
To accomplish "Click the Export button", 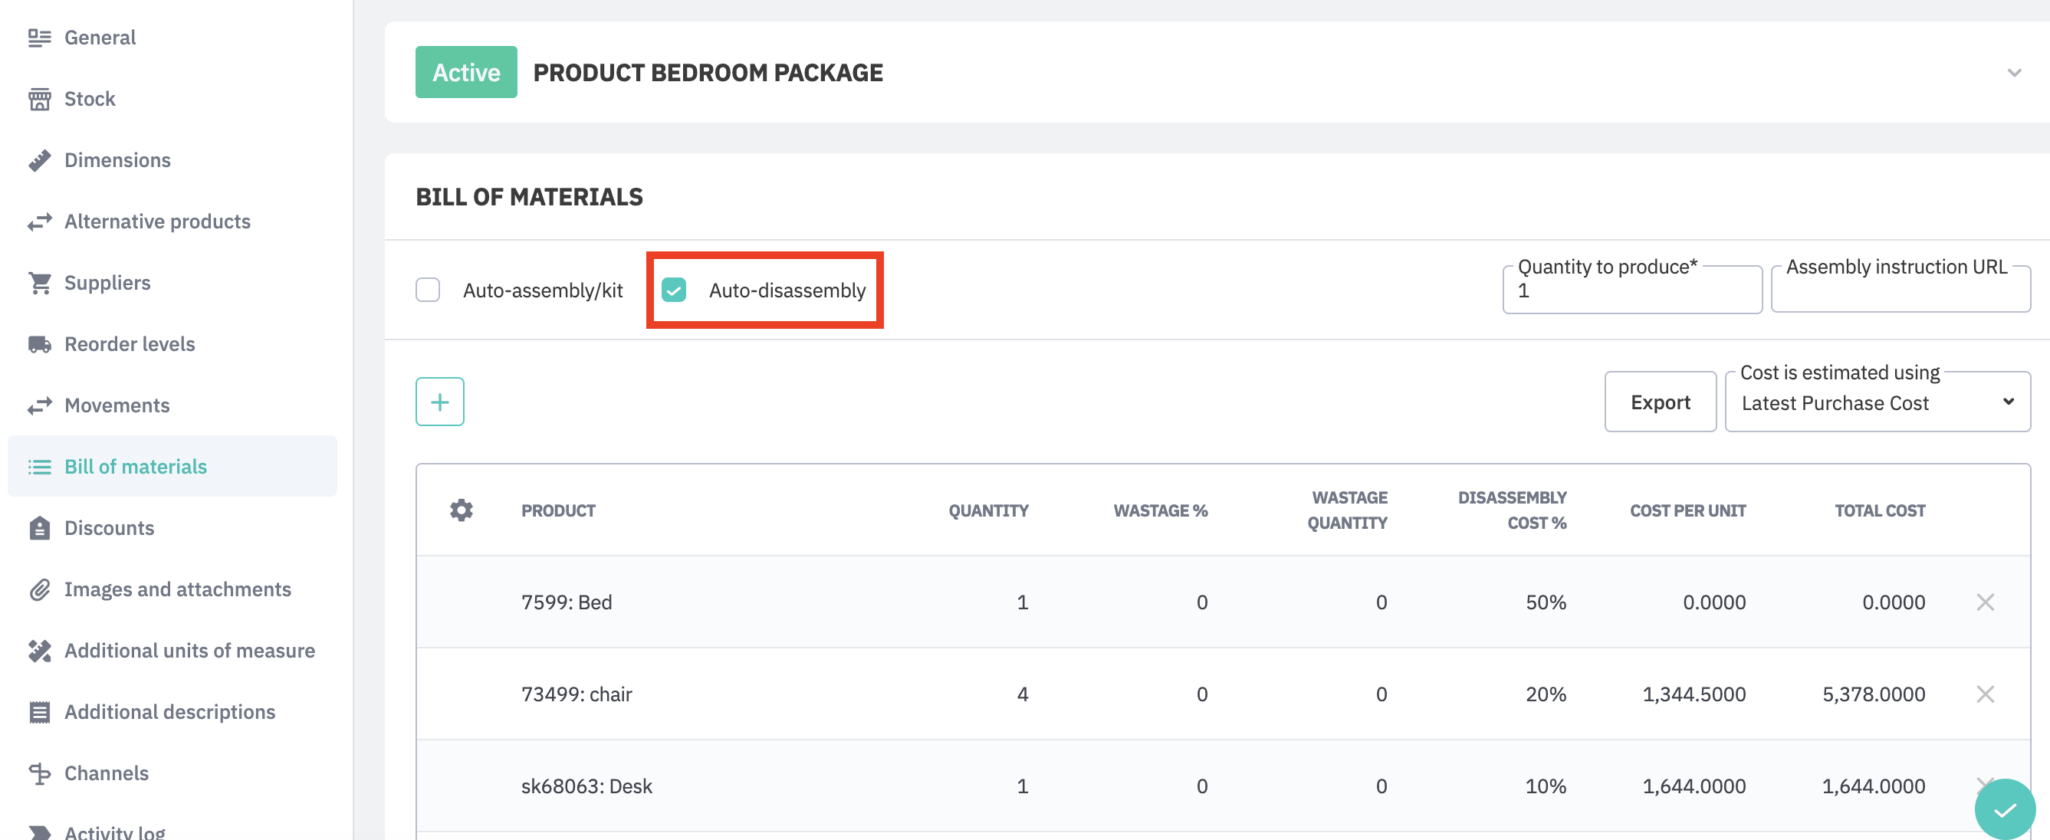I will [1659, 402].
